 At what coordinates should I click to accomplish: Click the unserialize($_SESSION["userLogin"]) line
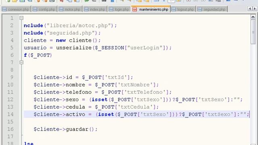tap(98, 48)
